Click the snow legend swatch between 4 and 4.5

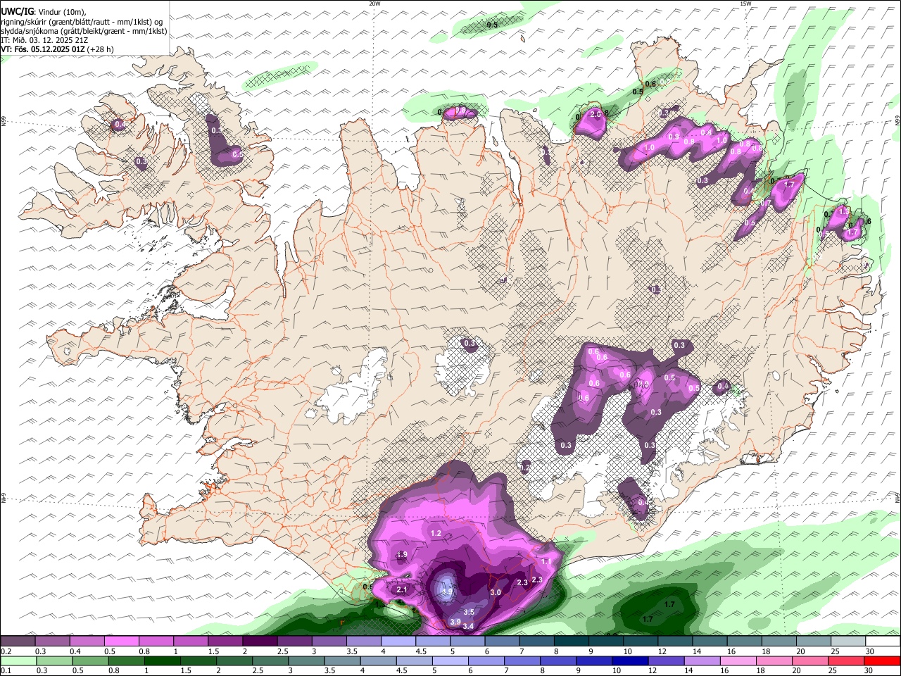tap(398, 641)
